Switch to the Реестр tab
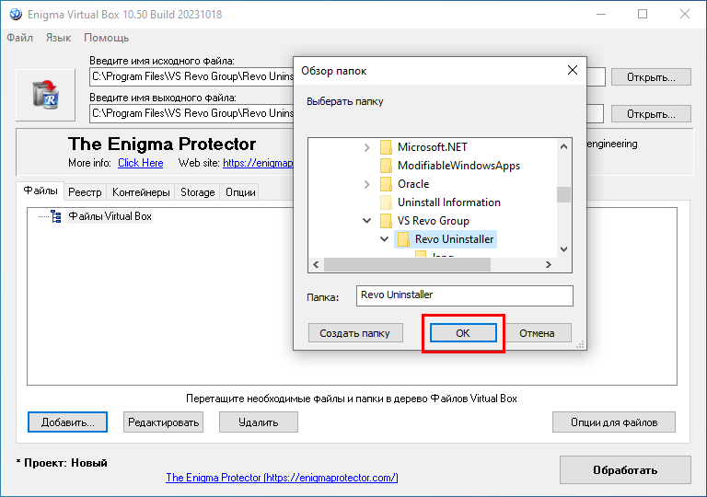The image size is (707, 497). point(85,192)
